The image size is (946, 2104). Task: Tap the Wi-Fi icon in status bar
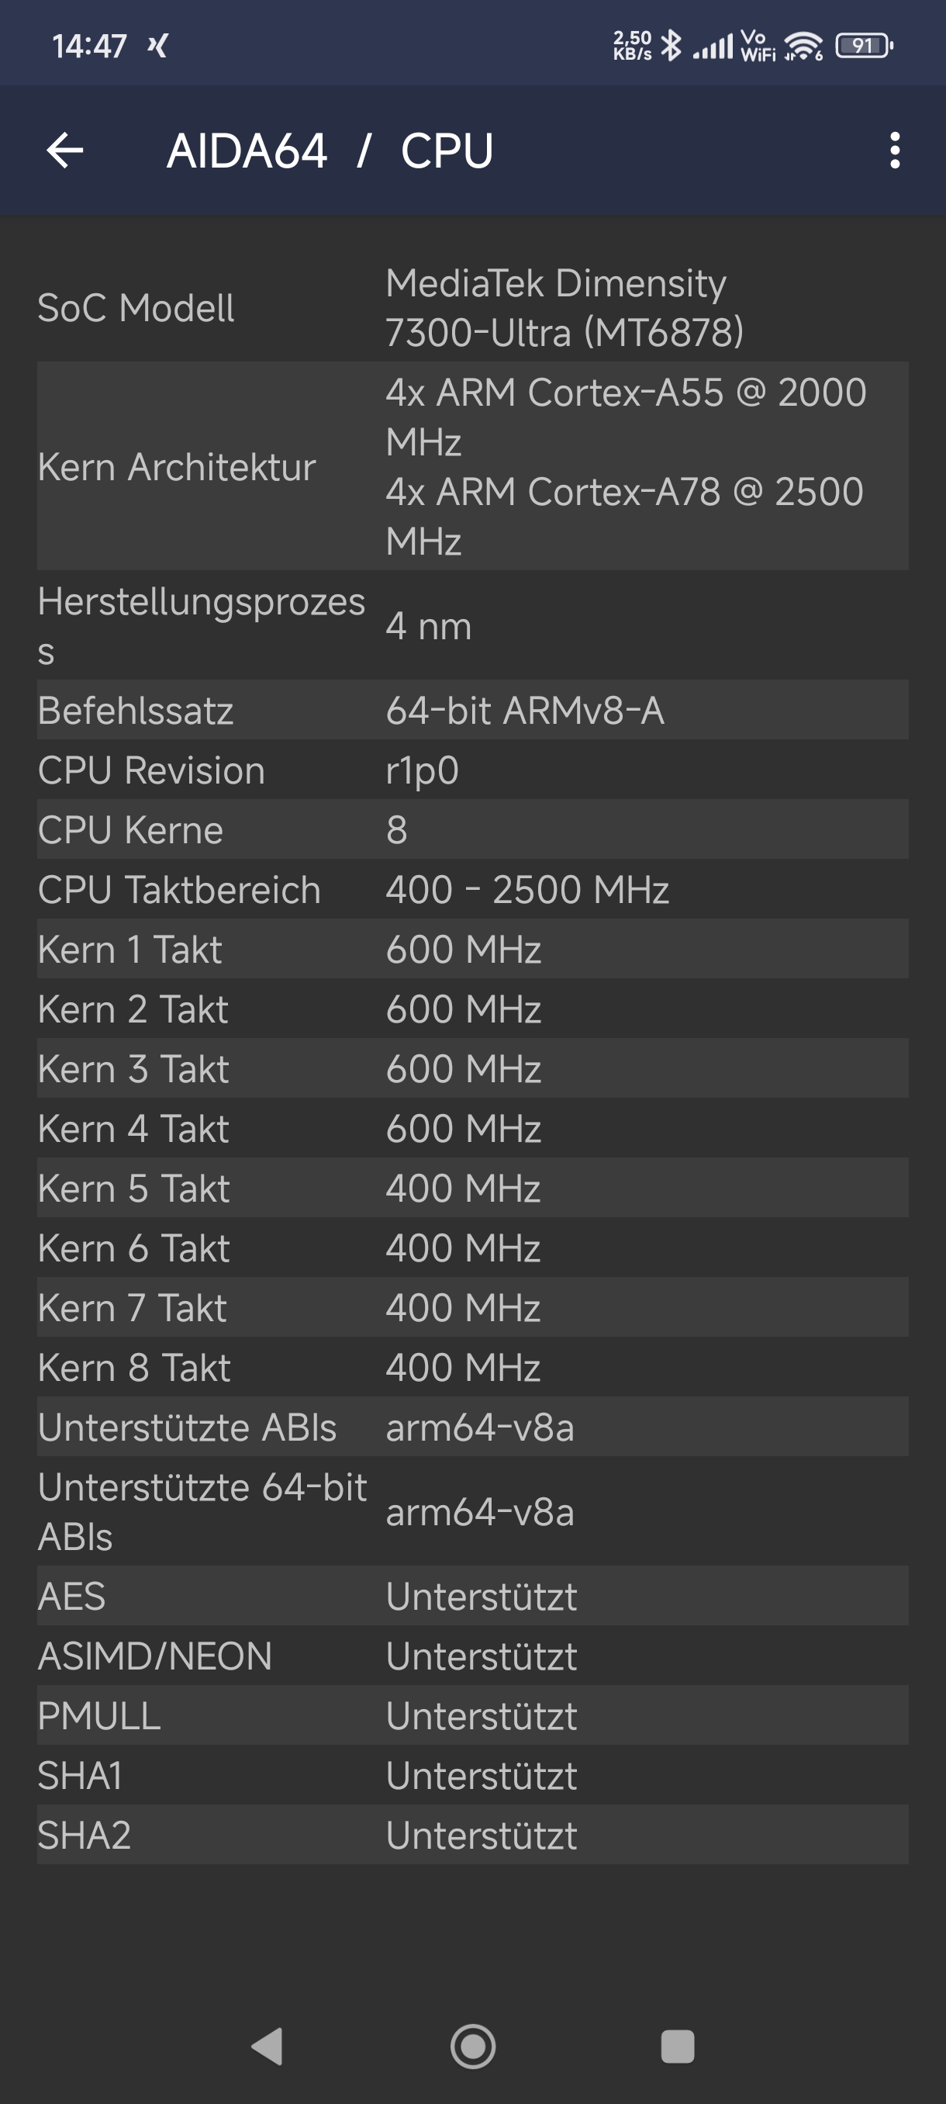click(804, 46)
